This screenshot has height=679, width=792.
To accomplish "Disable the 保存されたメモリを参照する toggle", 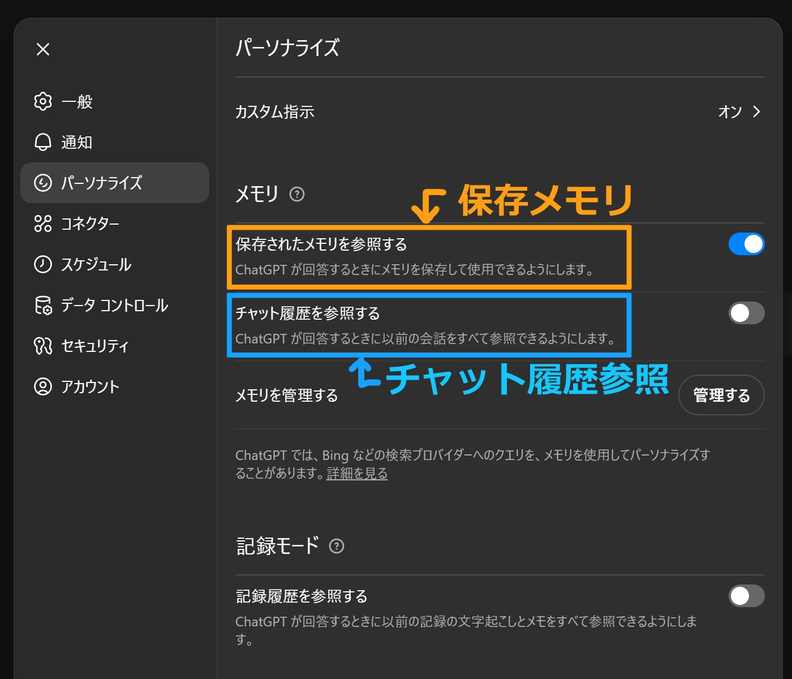I will (747, 244).
